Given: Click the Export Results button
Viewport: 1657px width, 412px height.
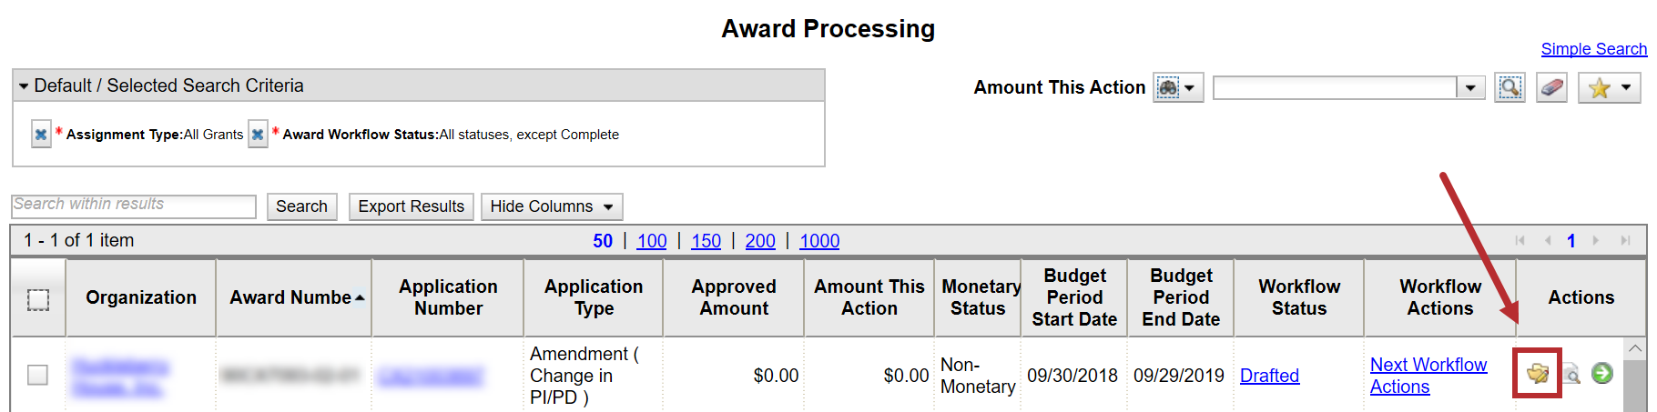Looking at the screenshot, I should (411, 206).
